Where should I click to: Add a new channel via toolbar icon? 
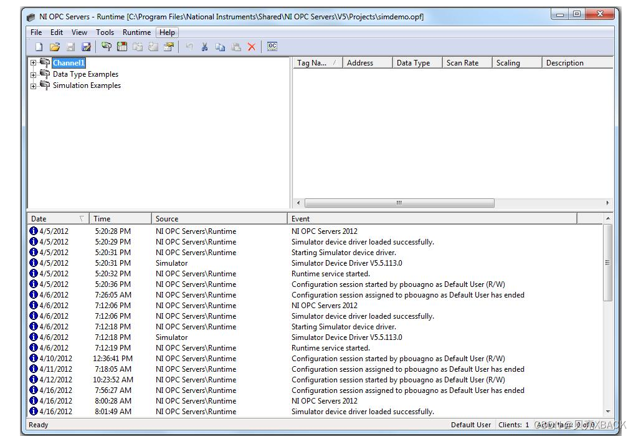click(107, 47)
